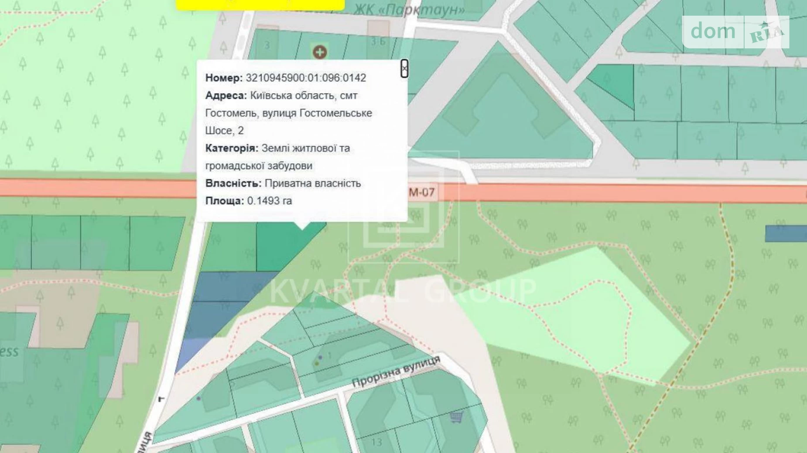
Task: Click the dom logo text in corner
Action: (713, 32)
